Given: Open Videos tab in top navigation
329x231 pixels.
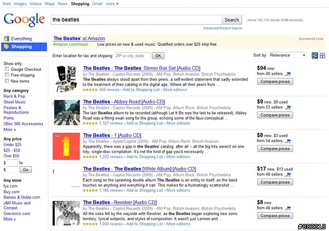Looking at the screenshot, I should (36, 4).
